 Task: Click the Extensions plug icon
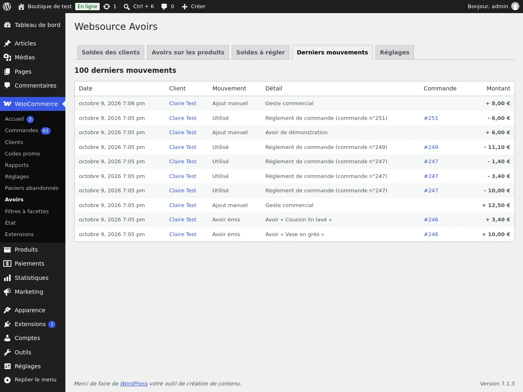tap(7, 324)
